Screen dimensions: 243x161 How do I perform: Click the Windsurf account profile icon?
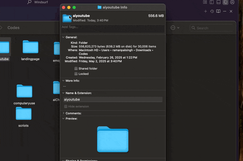point(232,2)
